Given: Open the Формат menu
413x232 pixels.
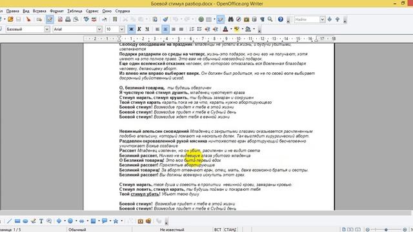Looking at the screenshot, I should point(57,11).
